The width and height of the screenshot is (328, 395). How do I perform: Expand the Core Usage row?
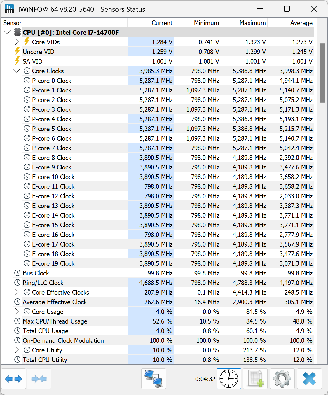coord(17,312)
